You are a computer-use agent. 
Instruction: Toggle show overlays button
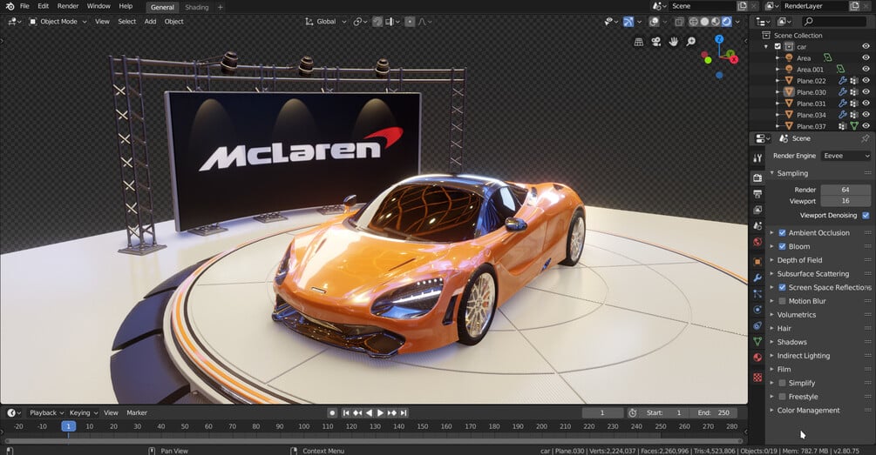pos(655,22)
